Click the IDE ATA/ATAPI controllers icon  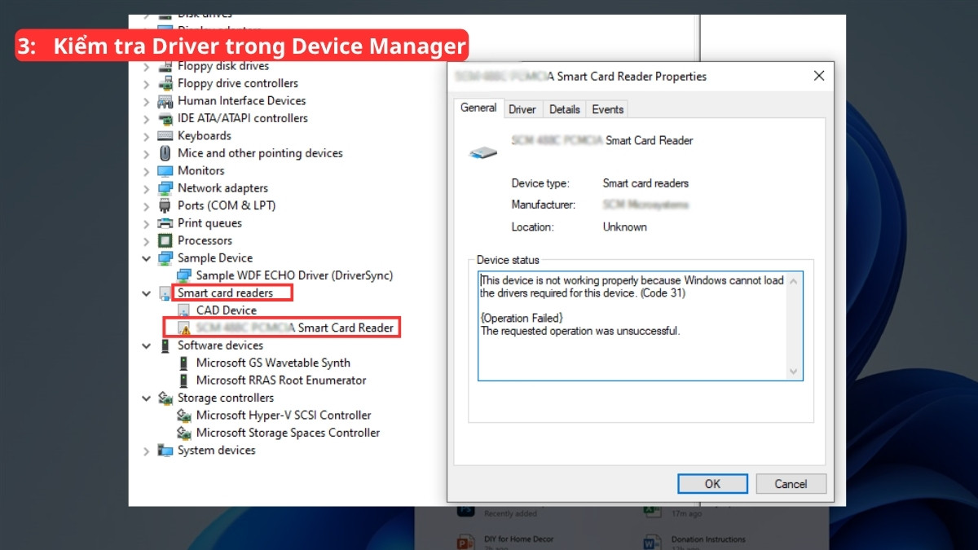tap(165, 118)
